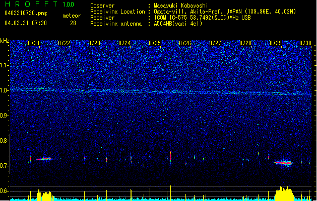This screenshot has height=201, width=317.
Task: Click the 0.9 frequency axis label
Action: (4, 116)
